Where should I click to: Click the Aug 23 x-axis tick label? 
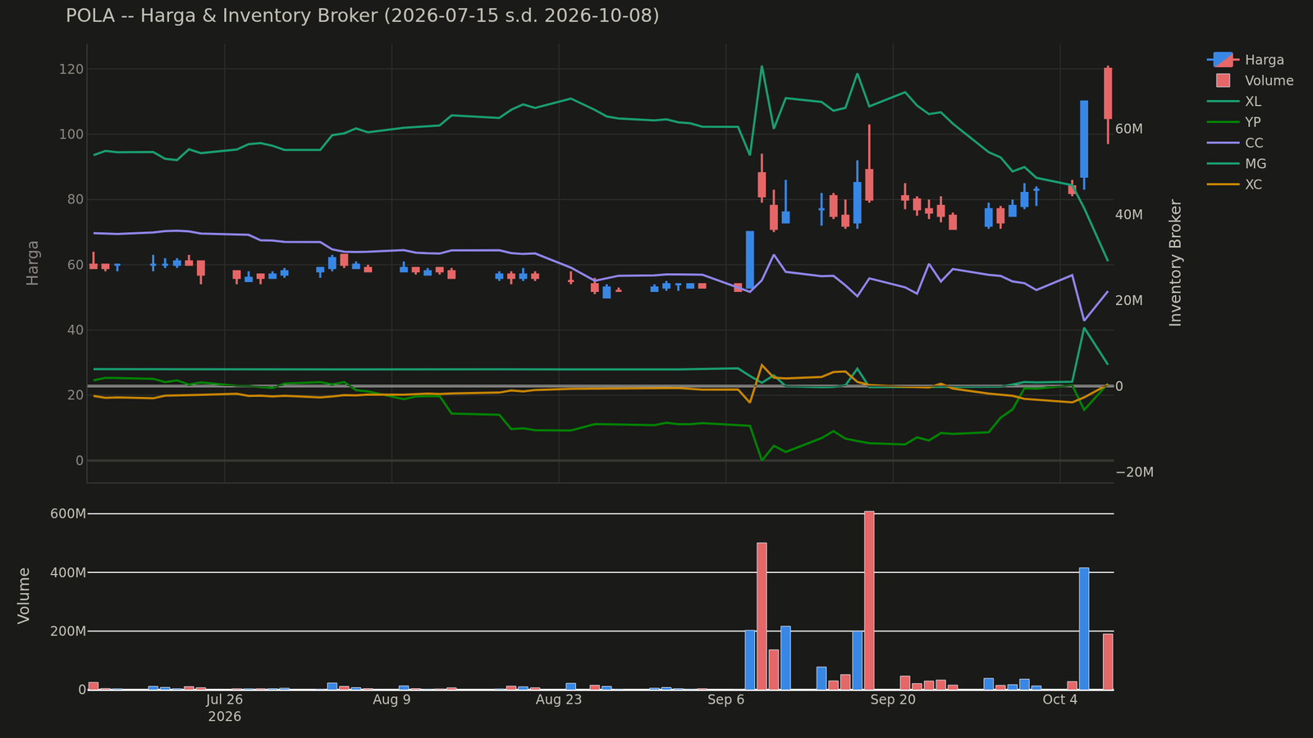point(559,699)
